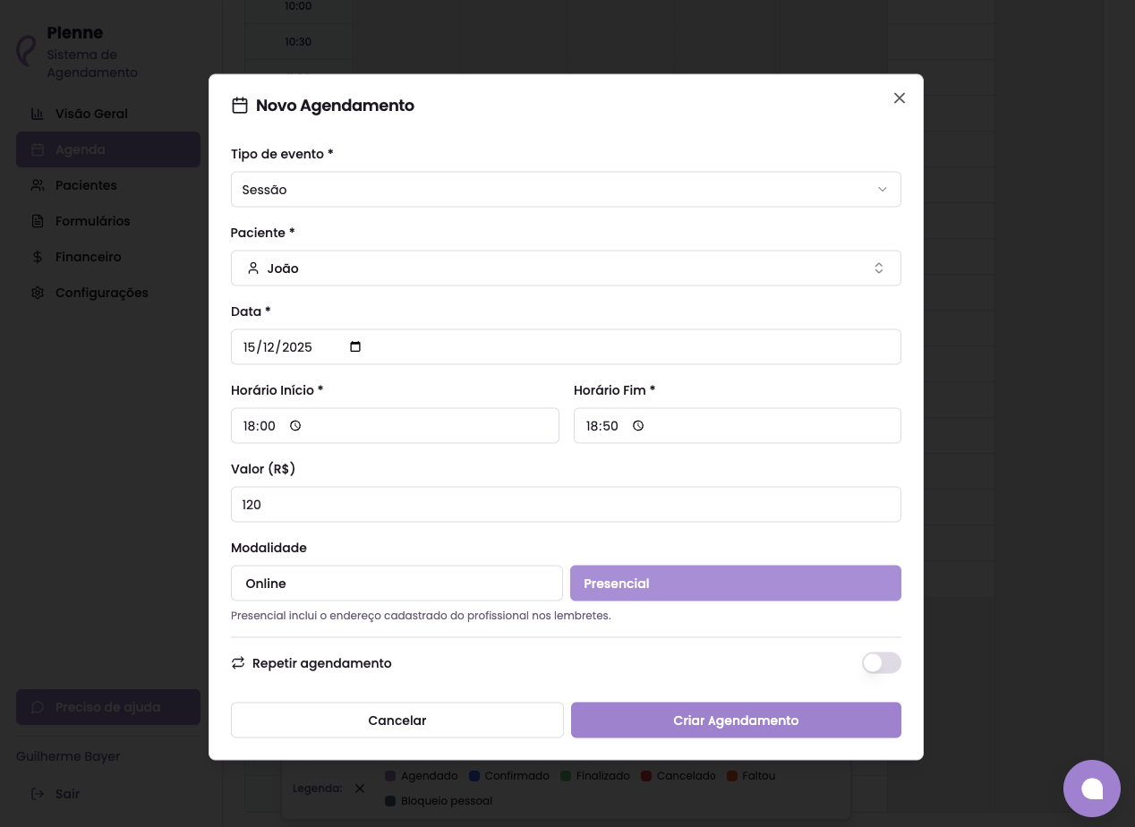Expand the Paciente selector showing João

tap(566, 269)
